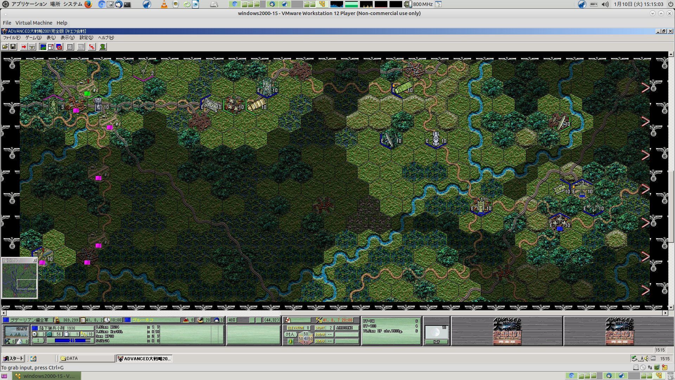675x380 pixels.
Task: Click the Windows スタート button
Action: pos(13,359)
